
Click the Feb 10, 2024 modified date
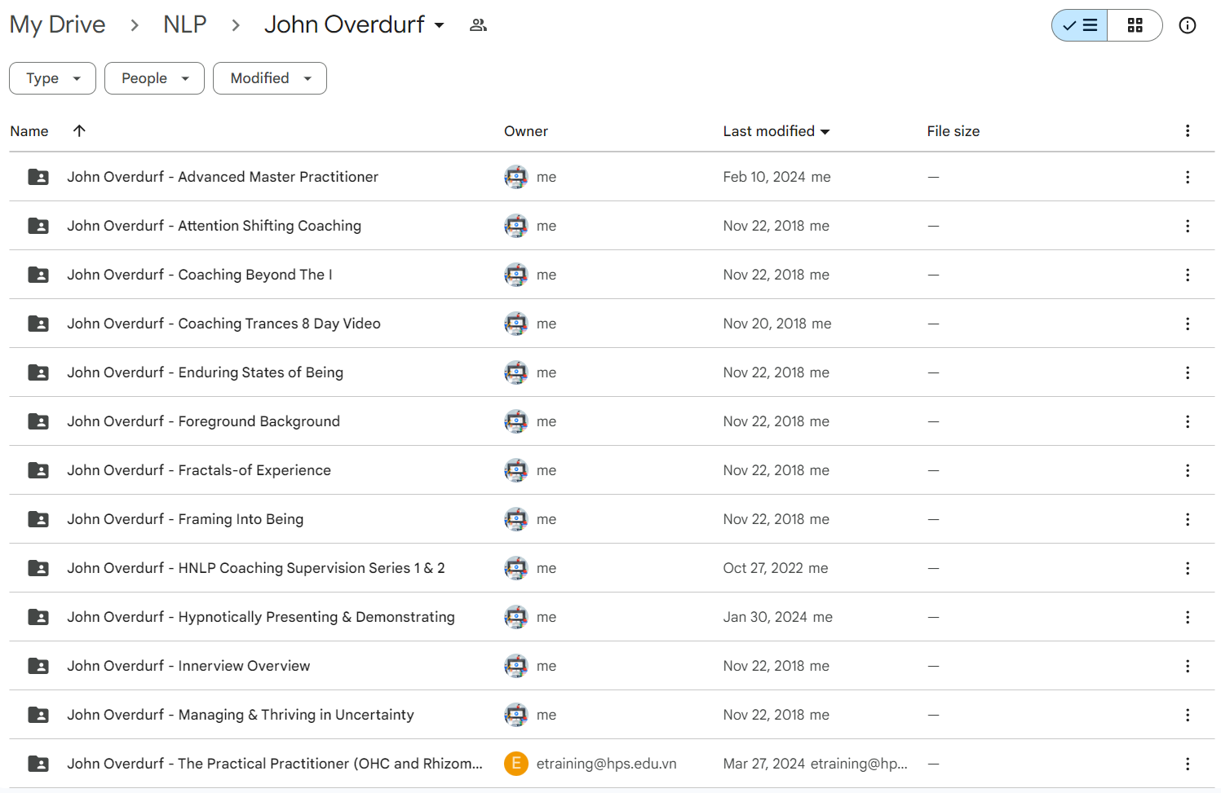pyautogui.click(x=764, y=177)
